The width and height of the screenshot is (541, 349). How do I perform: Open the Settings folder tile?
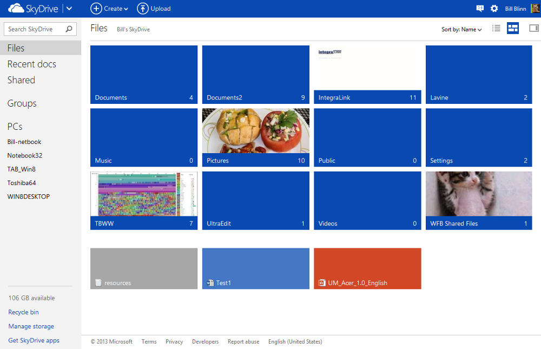pyautogui.click(x=479, y=137)
